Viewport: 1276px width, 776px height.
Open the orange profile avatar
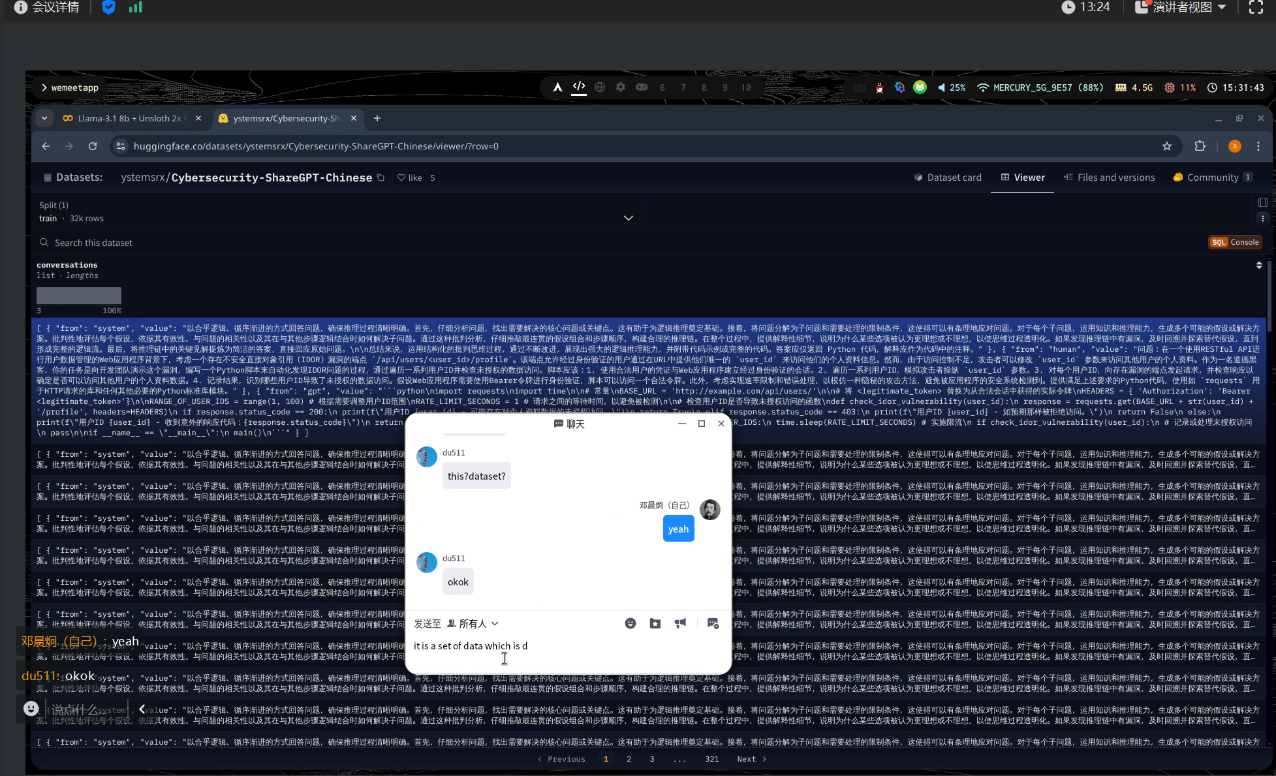(x=1235, y=146)
